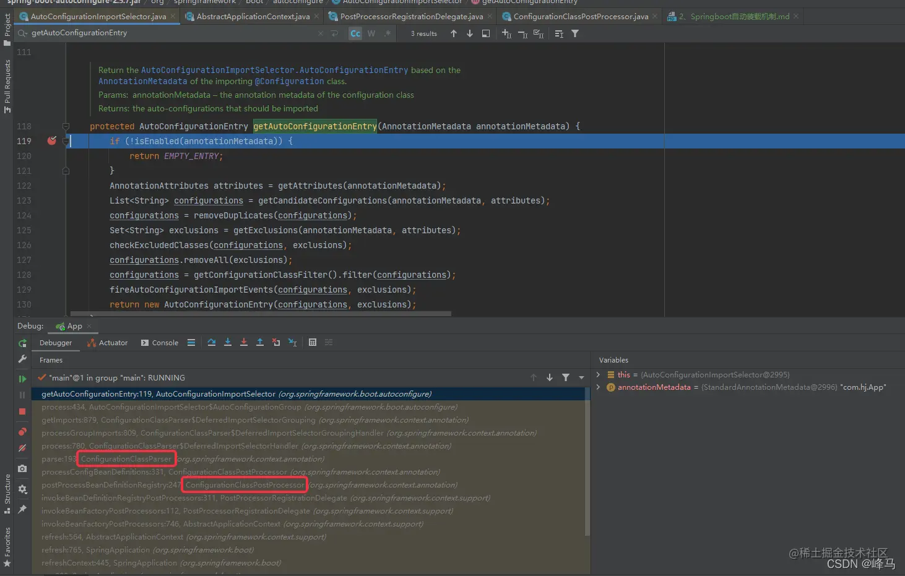
Task: Click New Line button in search field
Action: (335, 33)
